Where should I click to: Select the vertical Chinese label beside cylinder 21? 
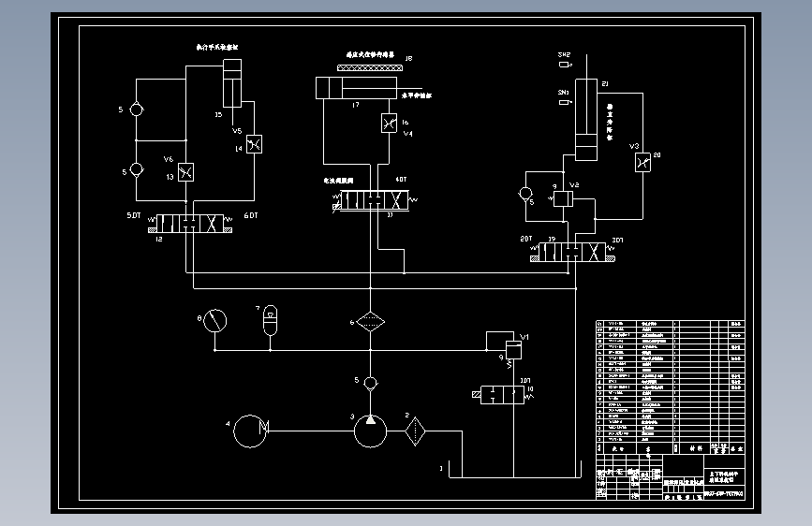tap(610, 123)
